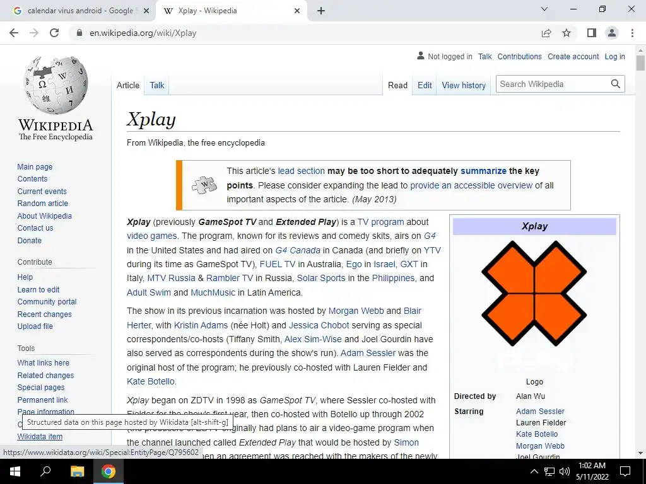Click the browser Forward arrow
Image resolution: width=646 pixels, height=484 pixels.
[x=34, y=33]
